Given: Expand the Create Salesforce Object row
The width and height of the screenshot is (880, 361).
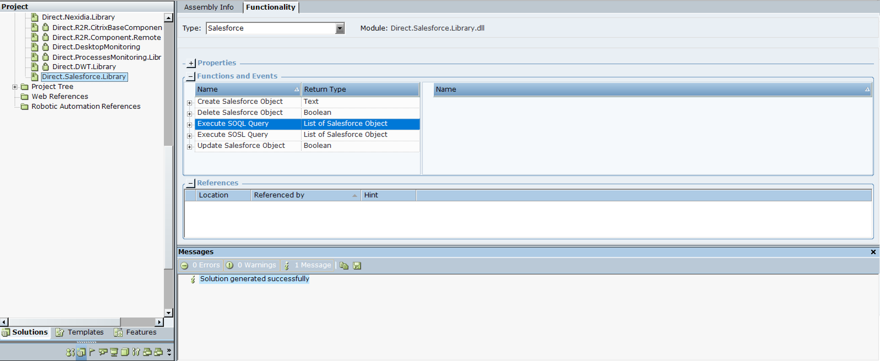Looking at the screenshot, I should pyautogui.click(x=189, y=103).
